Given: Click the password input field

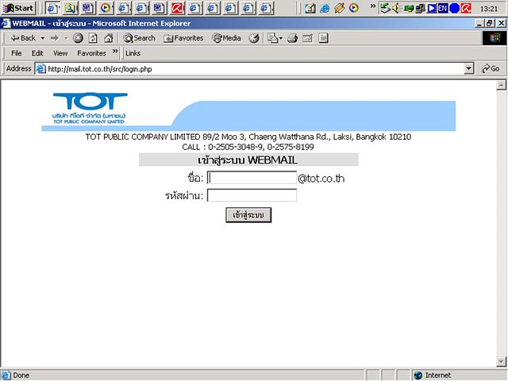Looking at the screenshot, I should pyautogui.click(x=252, y=195).
